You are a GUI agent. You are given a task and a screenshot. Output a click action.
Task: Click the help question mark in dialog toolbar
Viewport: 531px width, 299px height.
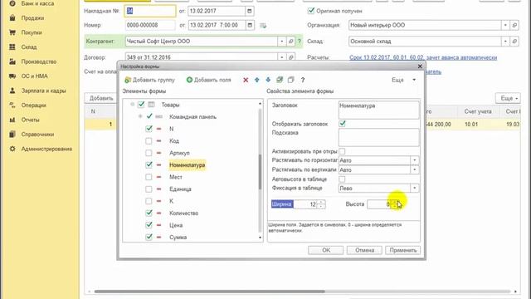[303, 80]
